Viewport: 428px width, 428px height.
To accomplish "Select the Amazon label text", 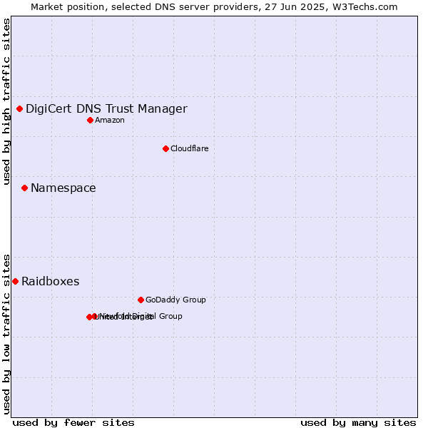I will 110,120.
